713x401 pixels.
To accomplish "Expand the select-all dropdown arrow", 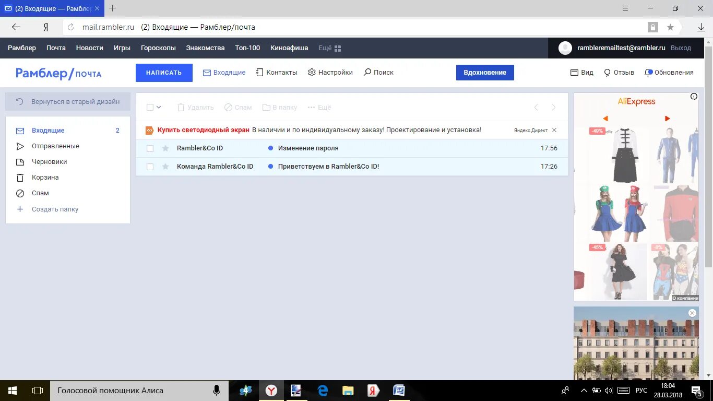I will 159,108.
